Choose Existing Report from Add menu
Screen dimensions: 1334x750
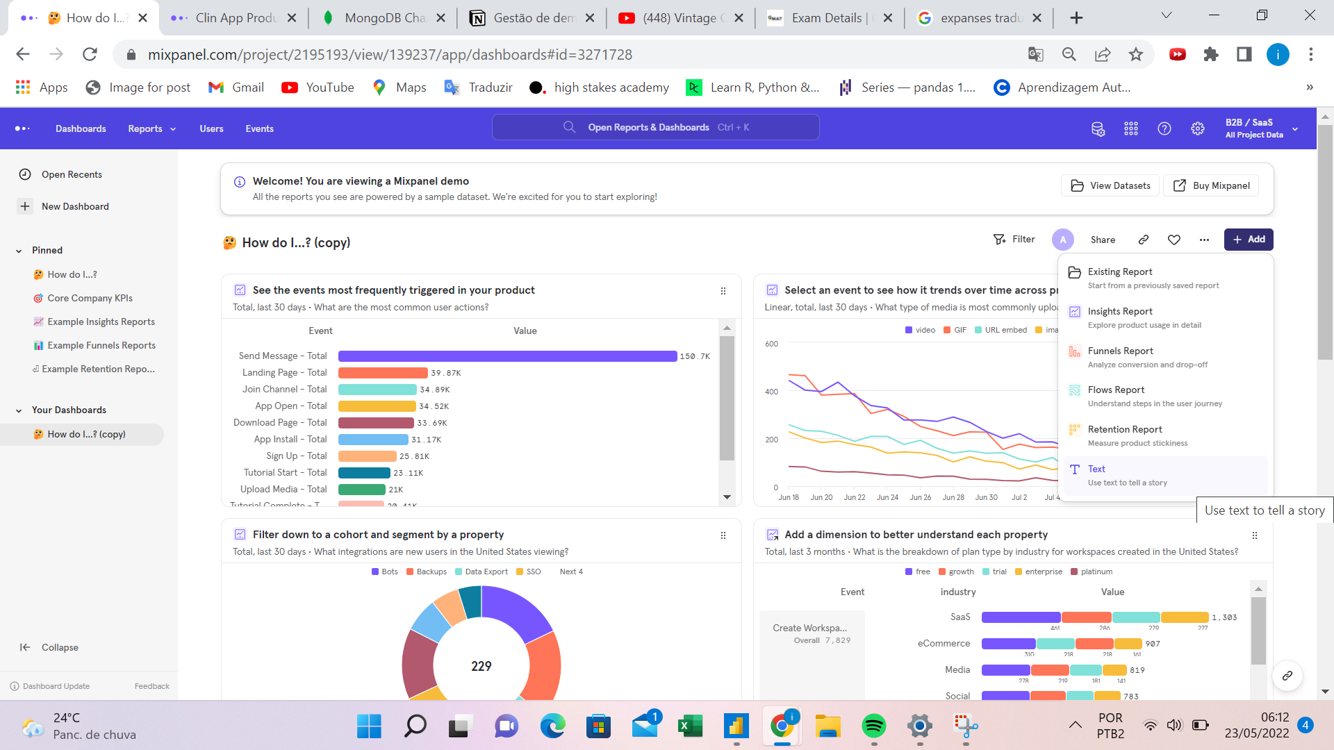point(1166,278)
